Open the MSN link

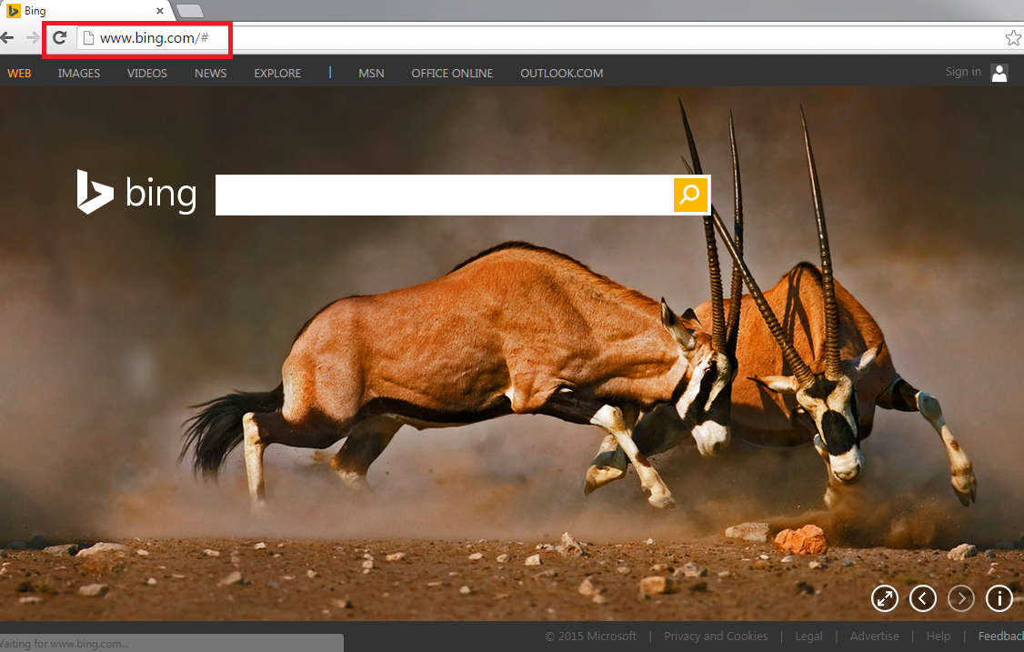[371, 74]
